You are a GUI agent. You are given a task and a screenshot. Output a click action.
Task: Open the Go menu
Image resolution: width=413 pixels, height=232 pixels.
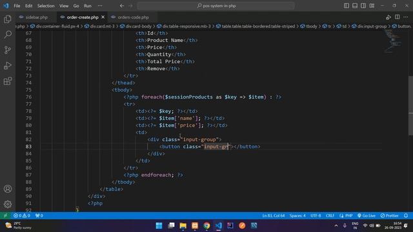pos(76,6)
